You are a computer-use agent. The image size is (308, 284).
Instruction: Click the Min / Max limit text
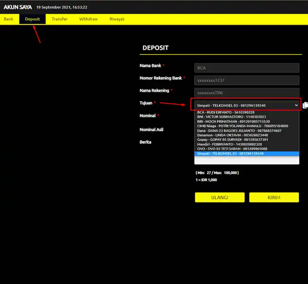[217, 173]
